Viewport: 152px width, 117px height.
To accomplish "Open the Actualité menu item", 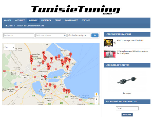I will (20, 20).
